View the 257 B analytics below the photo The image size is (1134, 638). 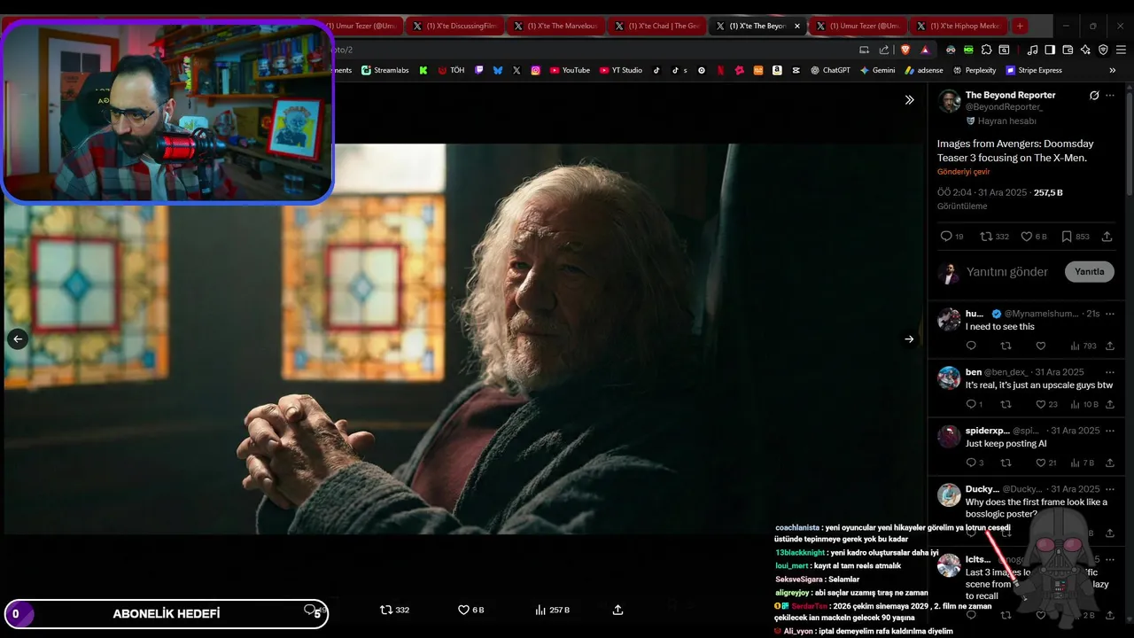[x=552, y=610]
